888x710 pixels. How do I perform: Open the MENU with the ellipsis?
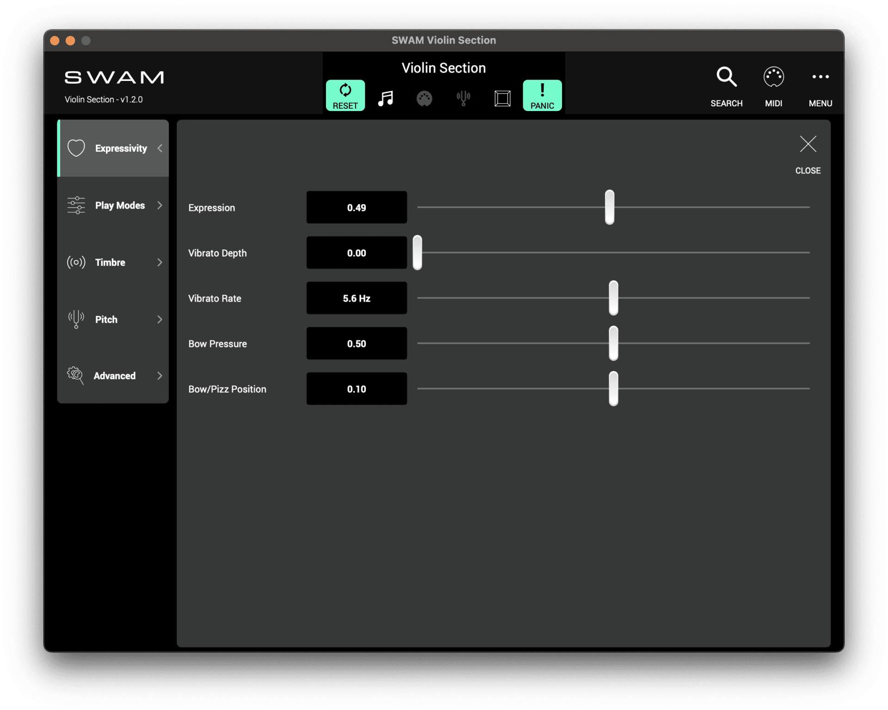pos(820,76)
